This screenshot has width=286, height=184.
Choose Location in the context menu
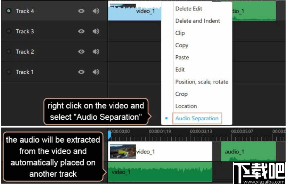[186, 106]
